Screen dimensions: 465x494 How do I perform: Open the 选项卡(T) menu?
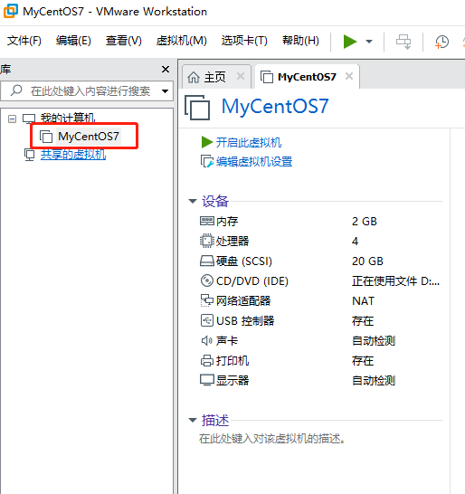[x=244, y=41]
